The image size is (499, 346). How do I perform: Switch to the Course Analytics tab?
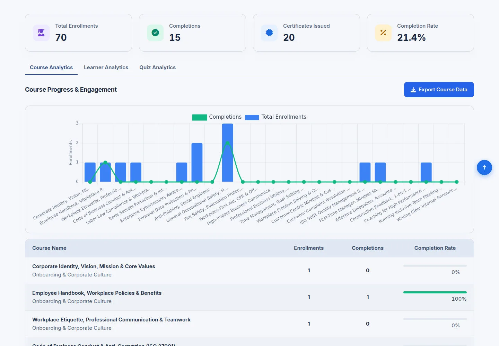tap(51, 67)
